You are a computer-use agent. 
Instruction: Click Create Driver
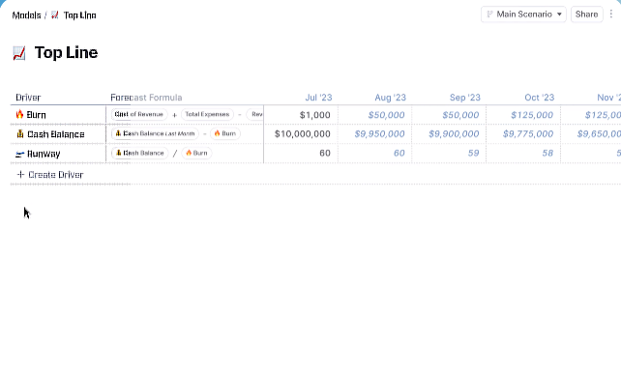coord(56,175)
